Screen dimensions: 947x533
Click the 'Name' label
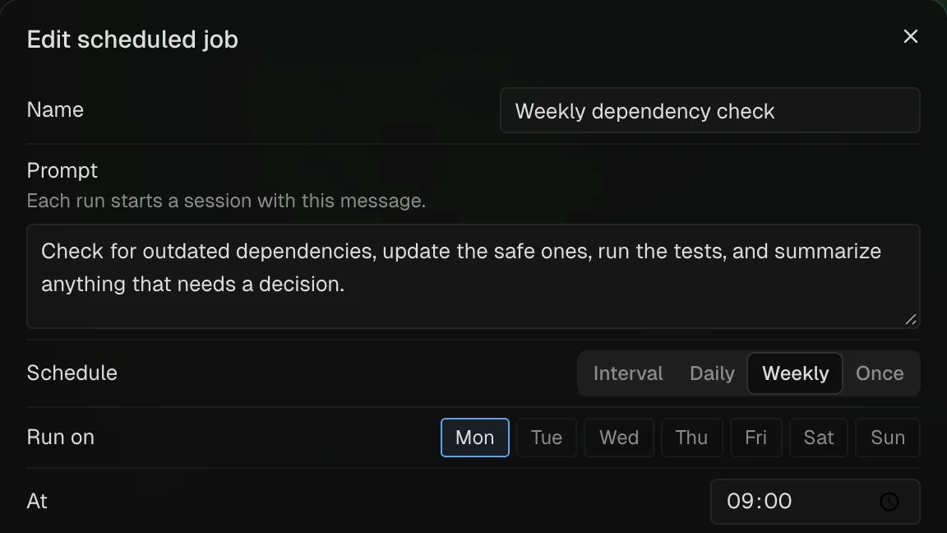[55, 110]
